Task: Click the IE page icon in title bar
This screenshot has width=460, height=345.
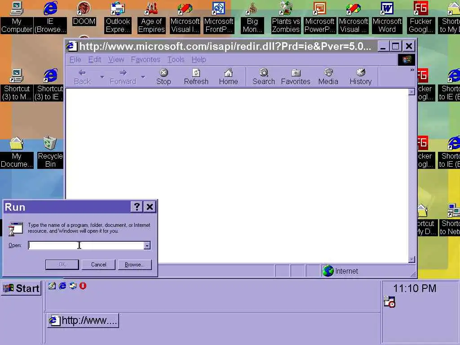Action: coord(71,46)
